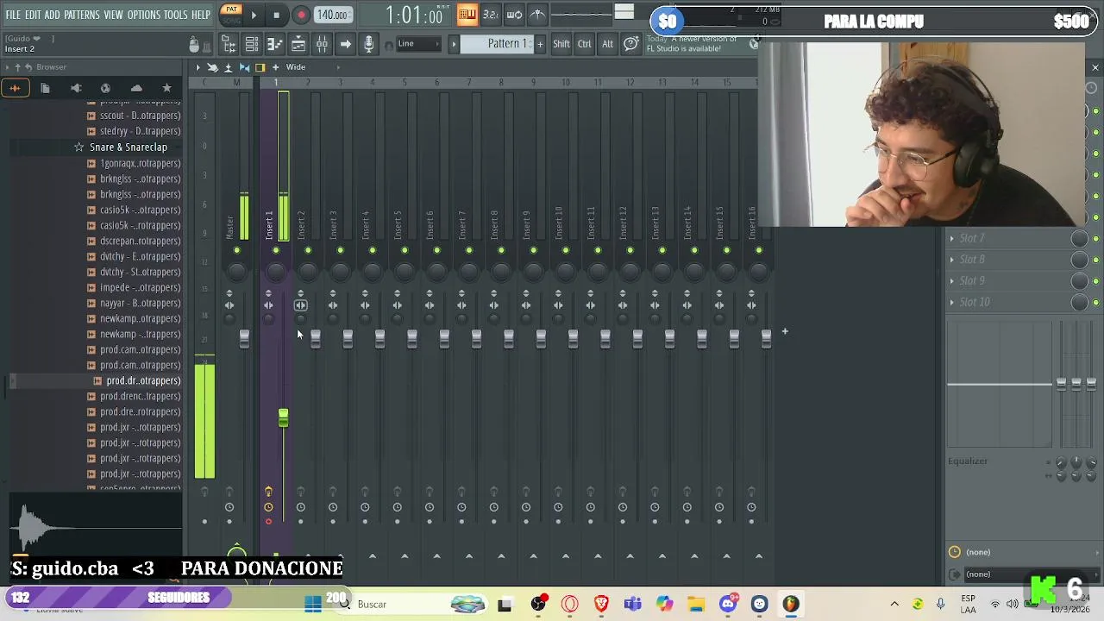Image resolution: width=1104 pixels, height=621 pixels.
Task: Select browser All tab waveform icon
Action: (x=15, y=88)
